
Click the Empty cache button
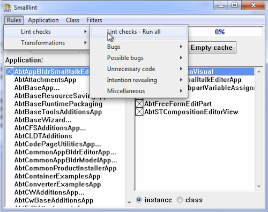coord(212,48)
